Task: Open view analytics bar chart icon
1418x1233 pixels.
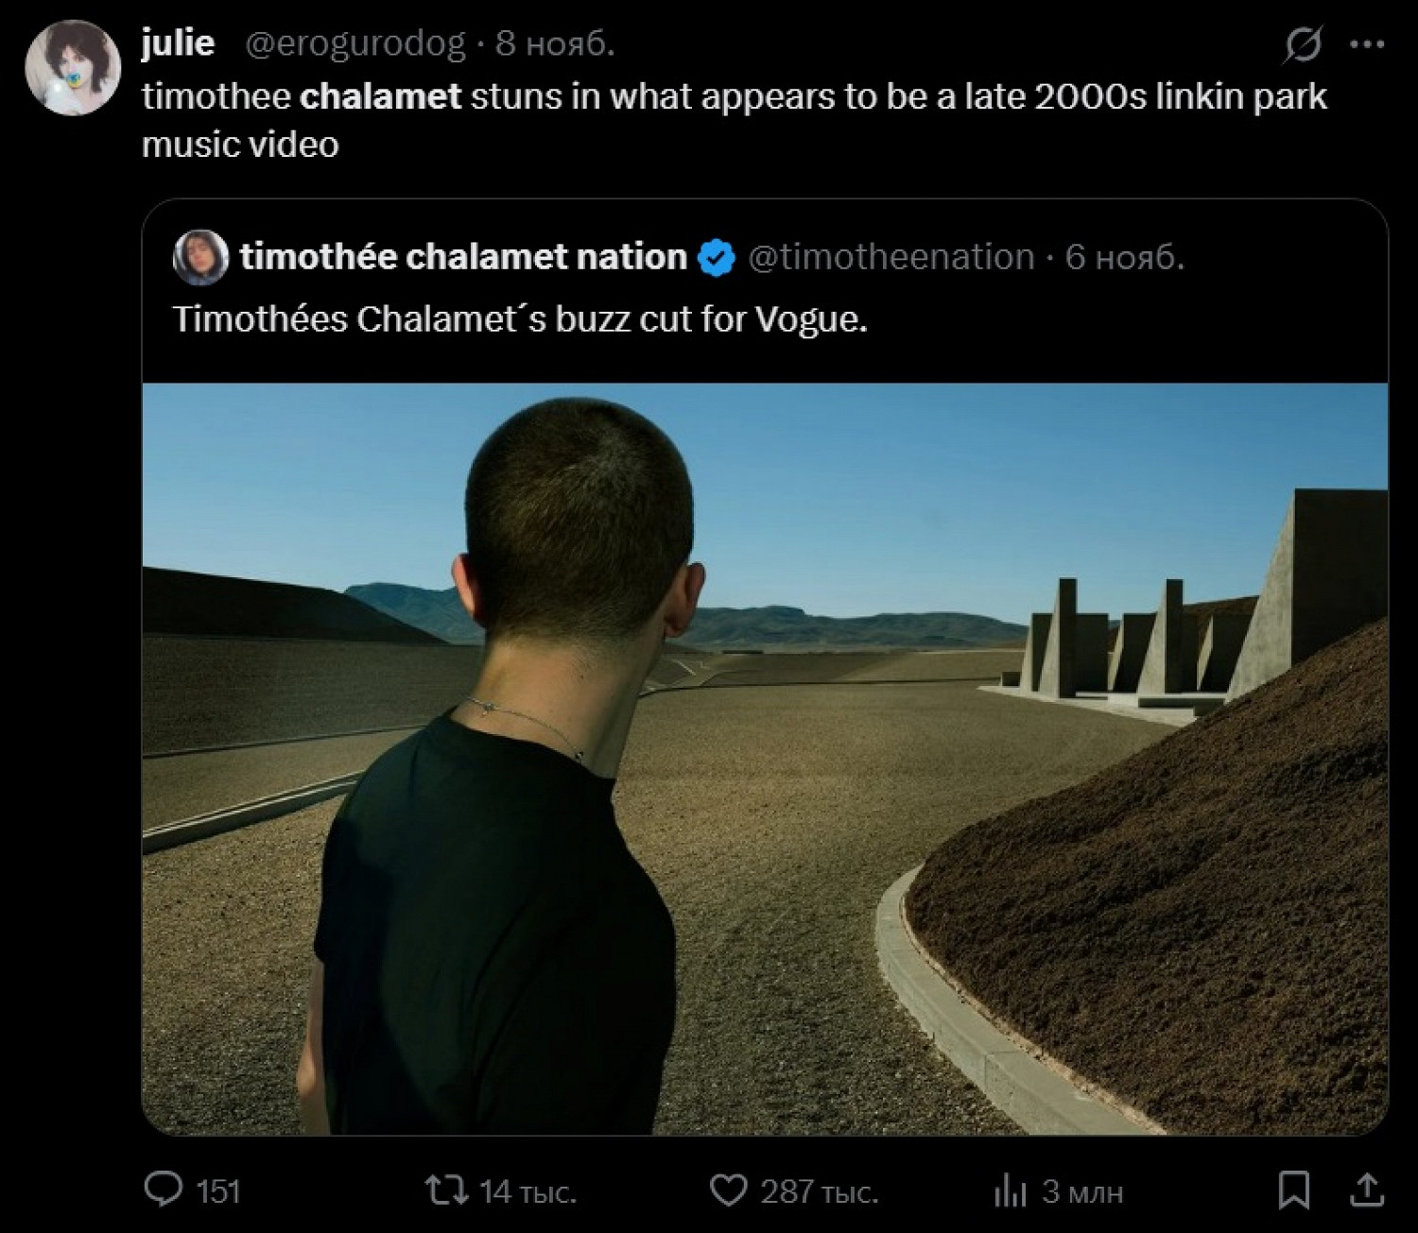Action: [x=1010, y=1190]
